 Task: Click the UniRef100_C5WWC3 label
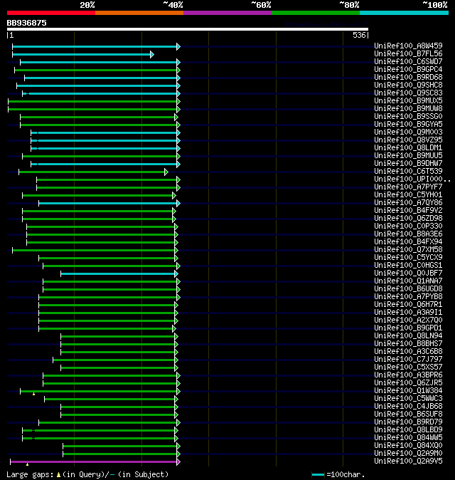coord(408,399)
